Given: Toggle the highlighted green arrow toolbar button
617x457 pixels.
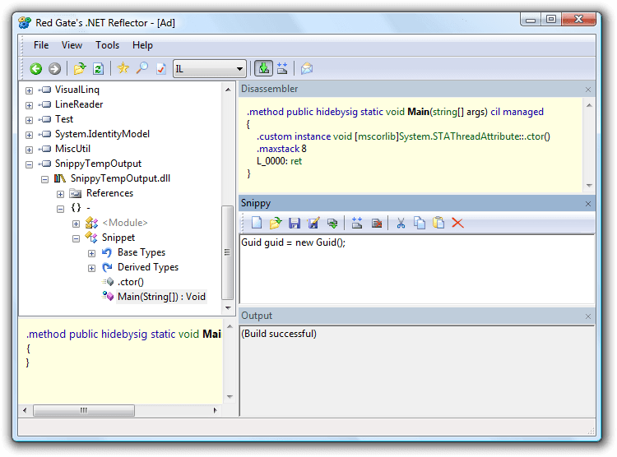Looking at the screenshot, I should pos(263,69).
